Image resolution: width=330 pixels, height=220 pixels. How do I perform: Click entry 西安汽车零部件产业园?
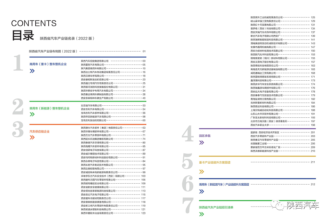(x=262, y=136)
